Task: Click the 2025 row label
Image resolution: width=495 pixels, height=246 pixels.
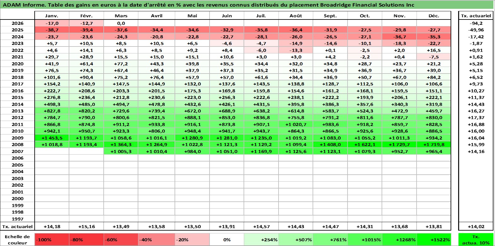Action: click(x=17, y=30)
